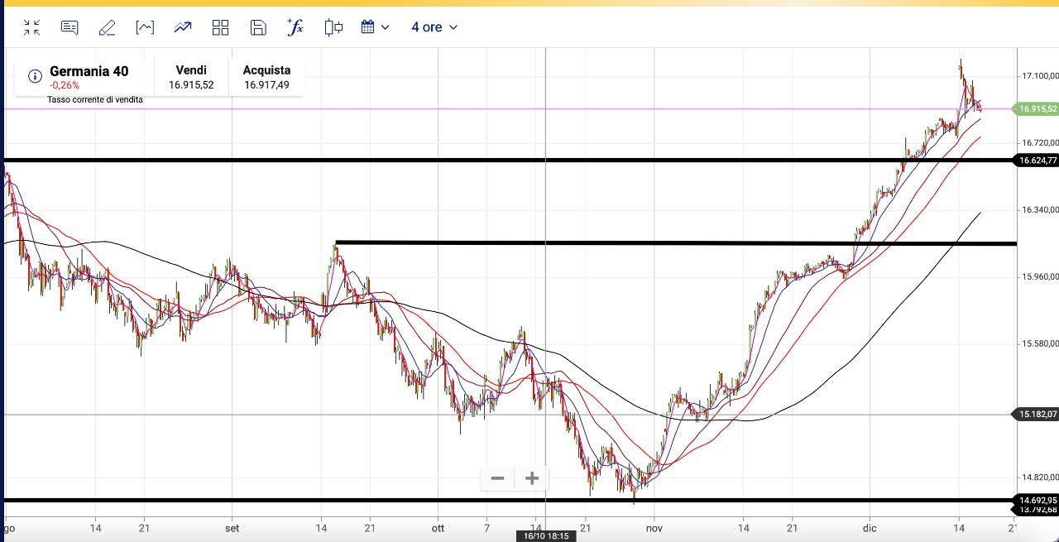Add an indicator via the fx icon
The image size is (1059, 542).
click(x=295, y=27)
